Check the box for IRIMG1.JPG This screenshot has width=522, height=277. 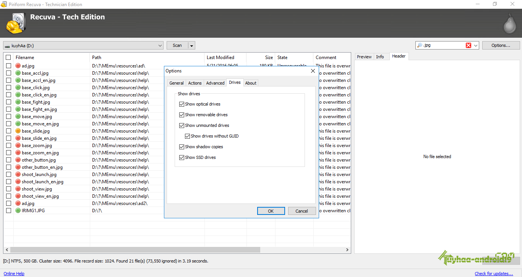tap(8, 211)
